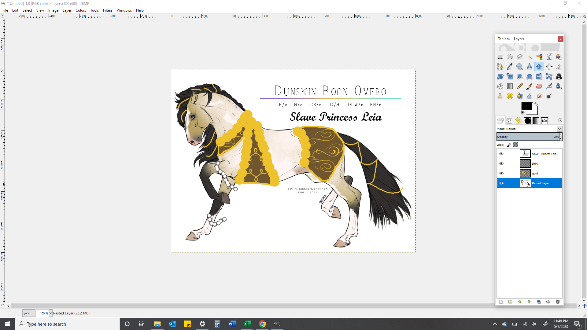Select the Perspective Clone tool
The width and height of the screenshot is (587, 330).
click(x=520, y=96)
